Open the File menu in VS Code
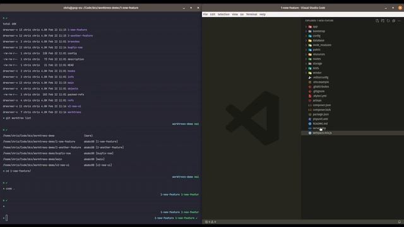This screenshot has width=404, height=227. tap(205, 15)
